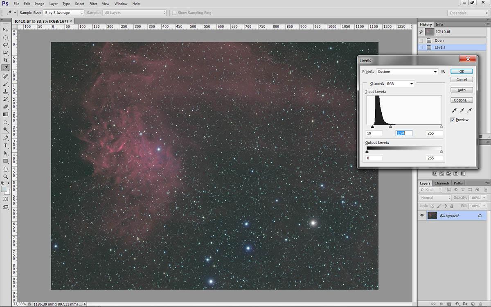Select the Lasso tool
The width and height of the screenshot is (491, 307).
tap(6, 45)
